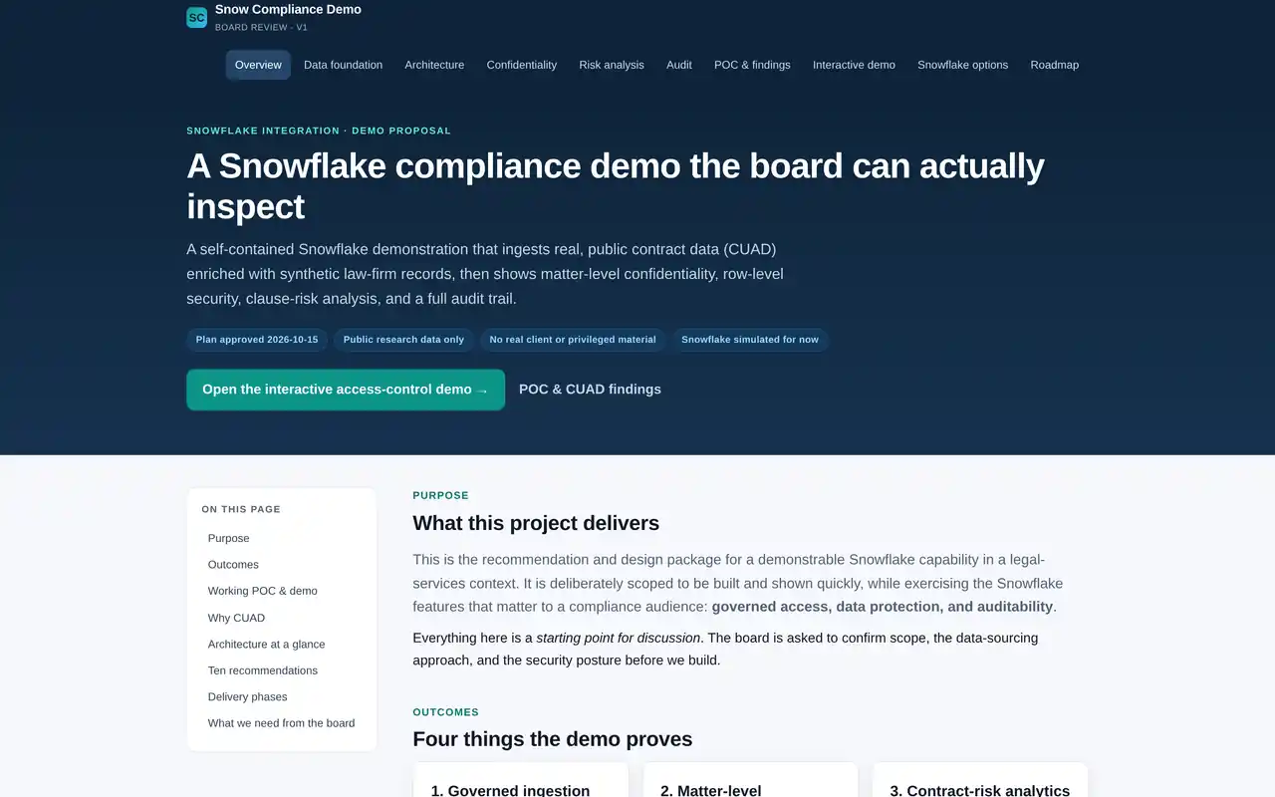Switch to the Roadmap tab

(1054, 65)
